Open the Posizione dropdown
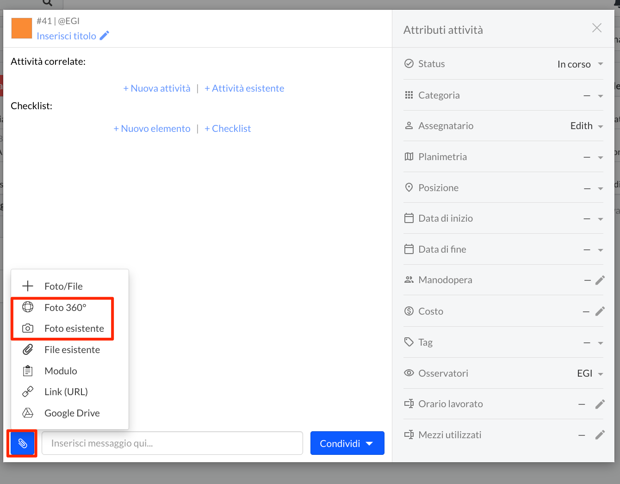The image size is (620, 484). click(593, 188)
